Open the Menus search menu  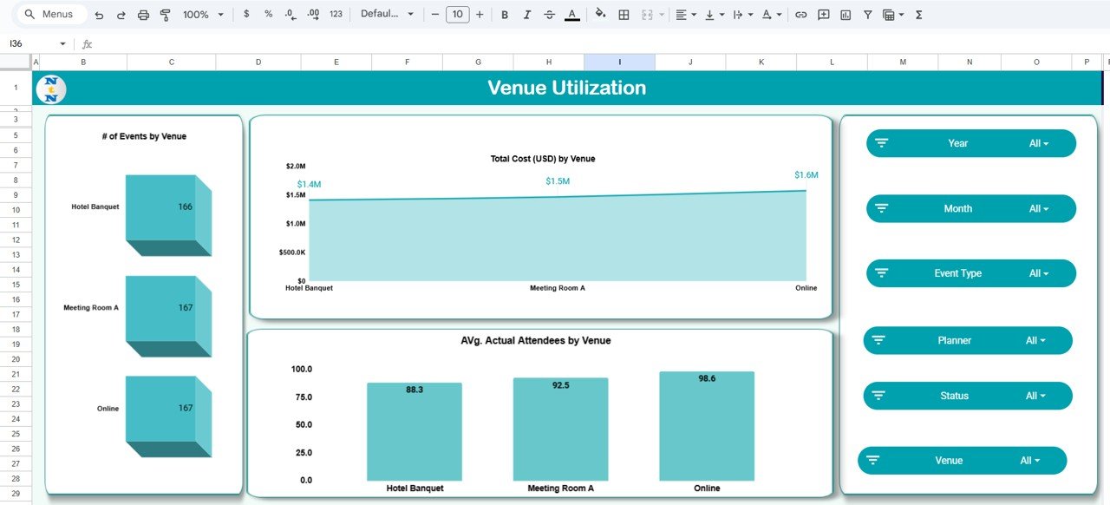[x=49, y=14]
